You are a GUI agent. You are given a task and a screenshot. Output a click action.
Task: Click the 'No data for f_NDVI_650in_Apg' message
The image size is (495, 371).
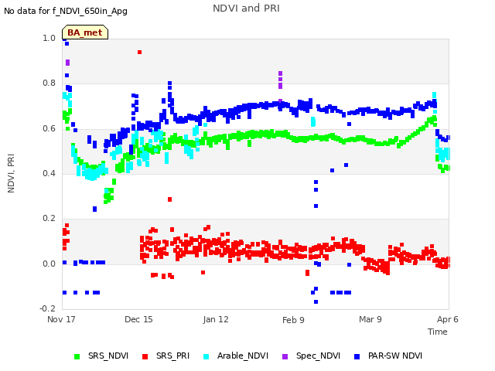point(66,11)
